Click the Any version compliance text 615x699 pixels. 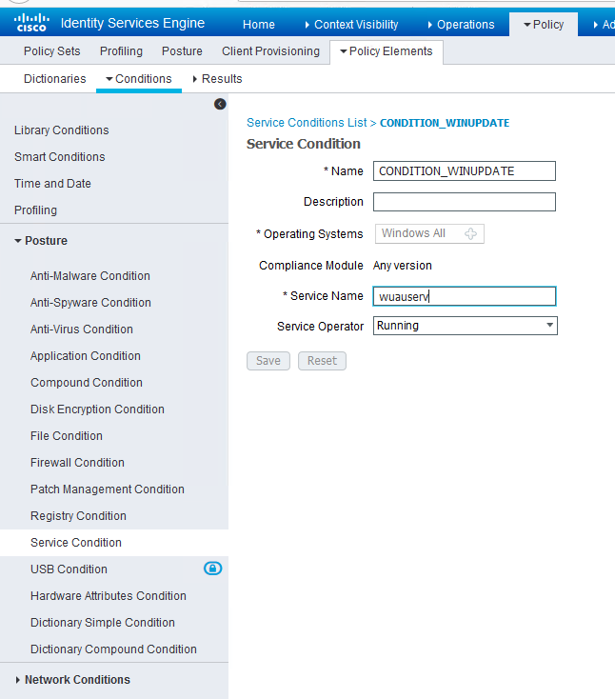tap(403, 266)
